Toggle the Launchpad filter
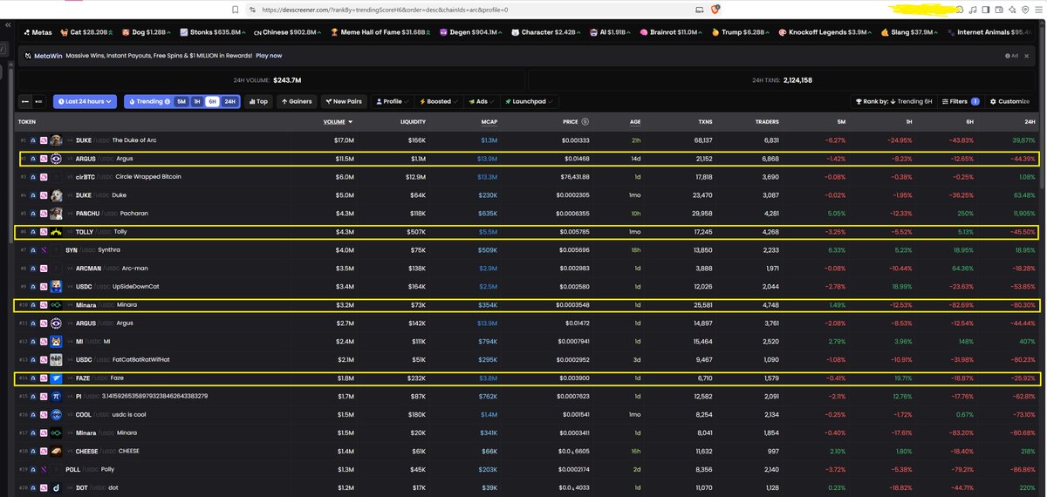This screenshot has width=1047, height=497. pos(529,101)
